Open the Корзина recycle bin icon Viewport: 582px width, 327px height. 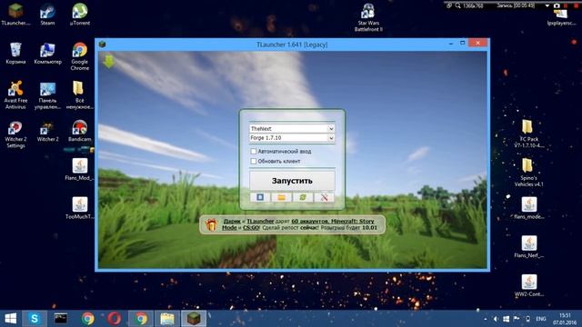[15, 54]
